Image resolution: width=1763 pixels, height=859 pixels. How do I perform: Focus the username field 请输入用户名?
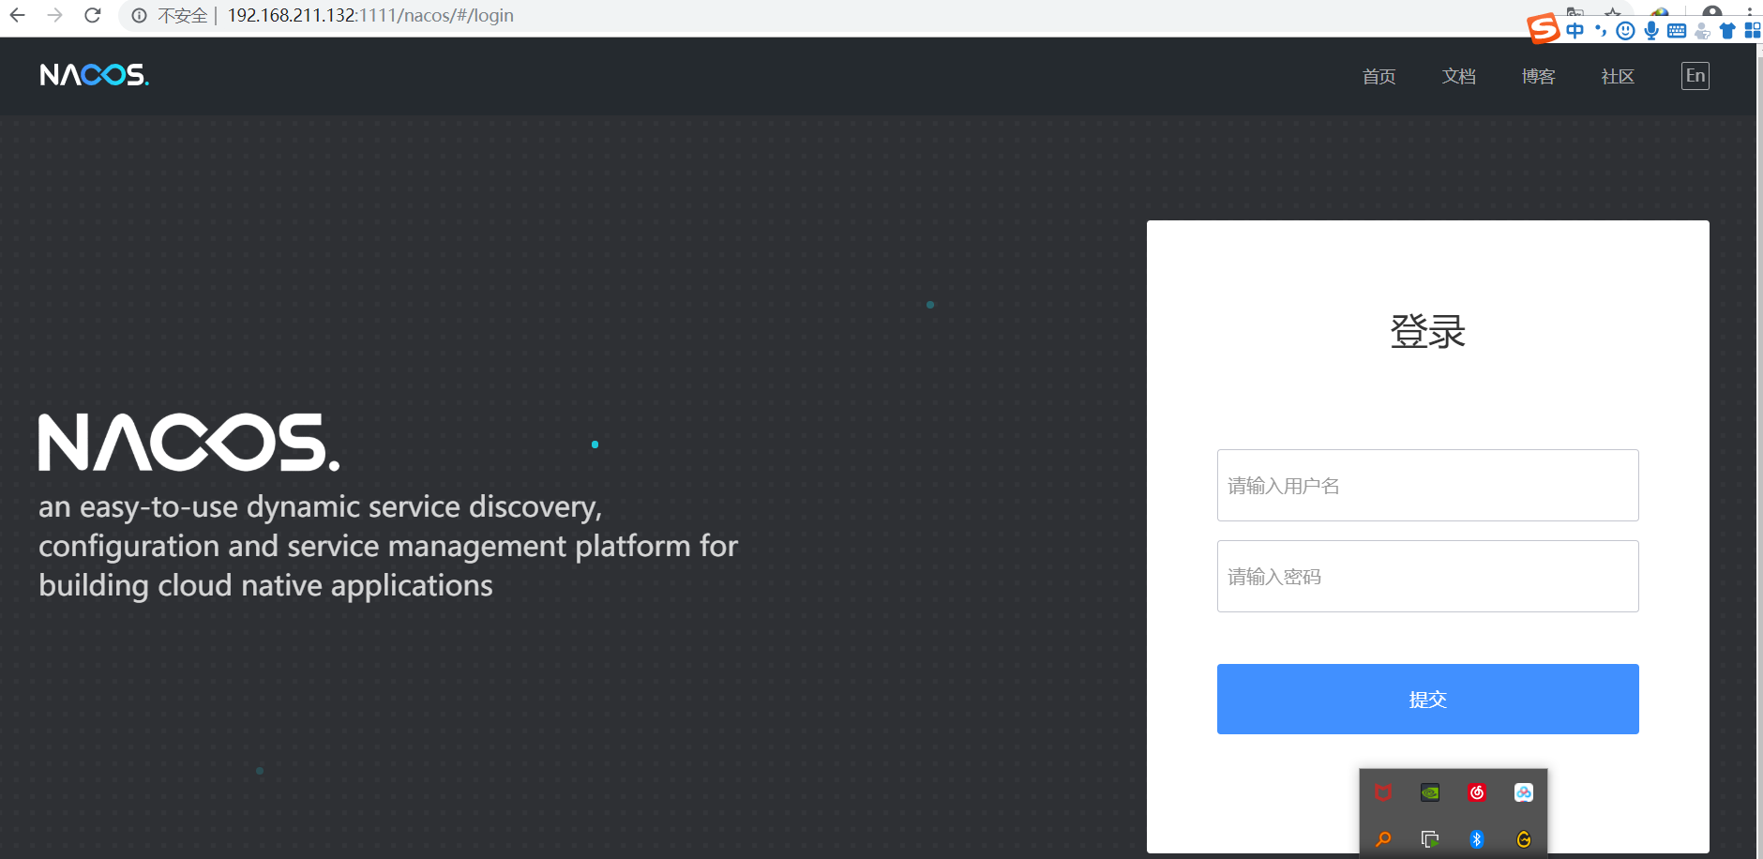(x=1427, y=485)
